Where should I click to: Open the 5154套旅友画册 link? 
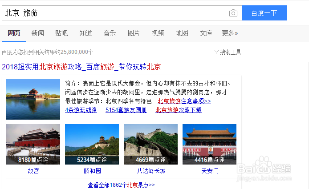pyautogui.click(x=126, y=110)
